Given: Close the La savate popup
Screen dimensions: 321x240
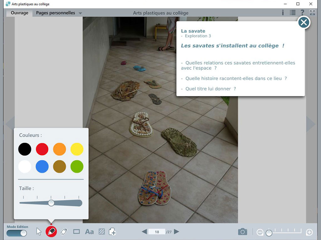Looking at the screenshot, I should (x=303, y=22).
